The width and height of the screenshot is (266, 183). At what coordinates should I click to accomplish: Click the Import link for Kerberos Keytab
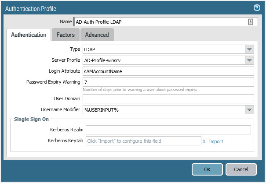(216, 141)
